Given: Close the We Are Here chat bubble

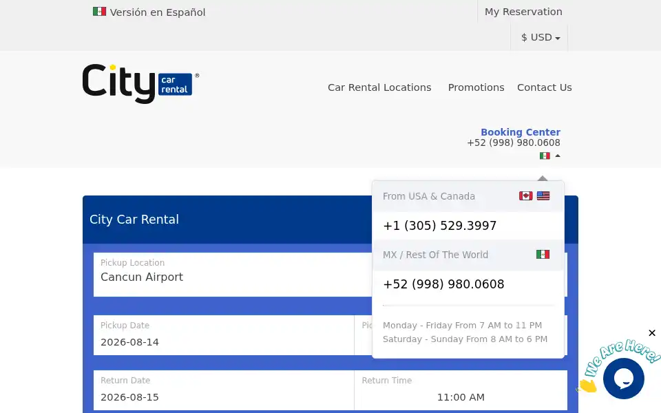Looking at the screenshot, I should 652,333.
